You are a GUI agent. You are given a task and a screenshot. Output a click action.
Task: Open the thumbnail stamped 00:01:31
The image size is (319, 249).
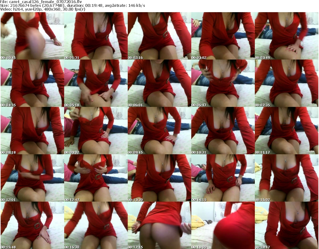96,36
